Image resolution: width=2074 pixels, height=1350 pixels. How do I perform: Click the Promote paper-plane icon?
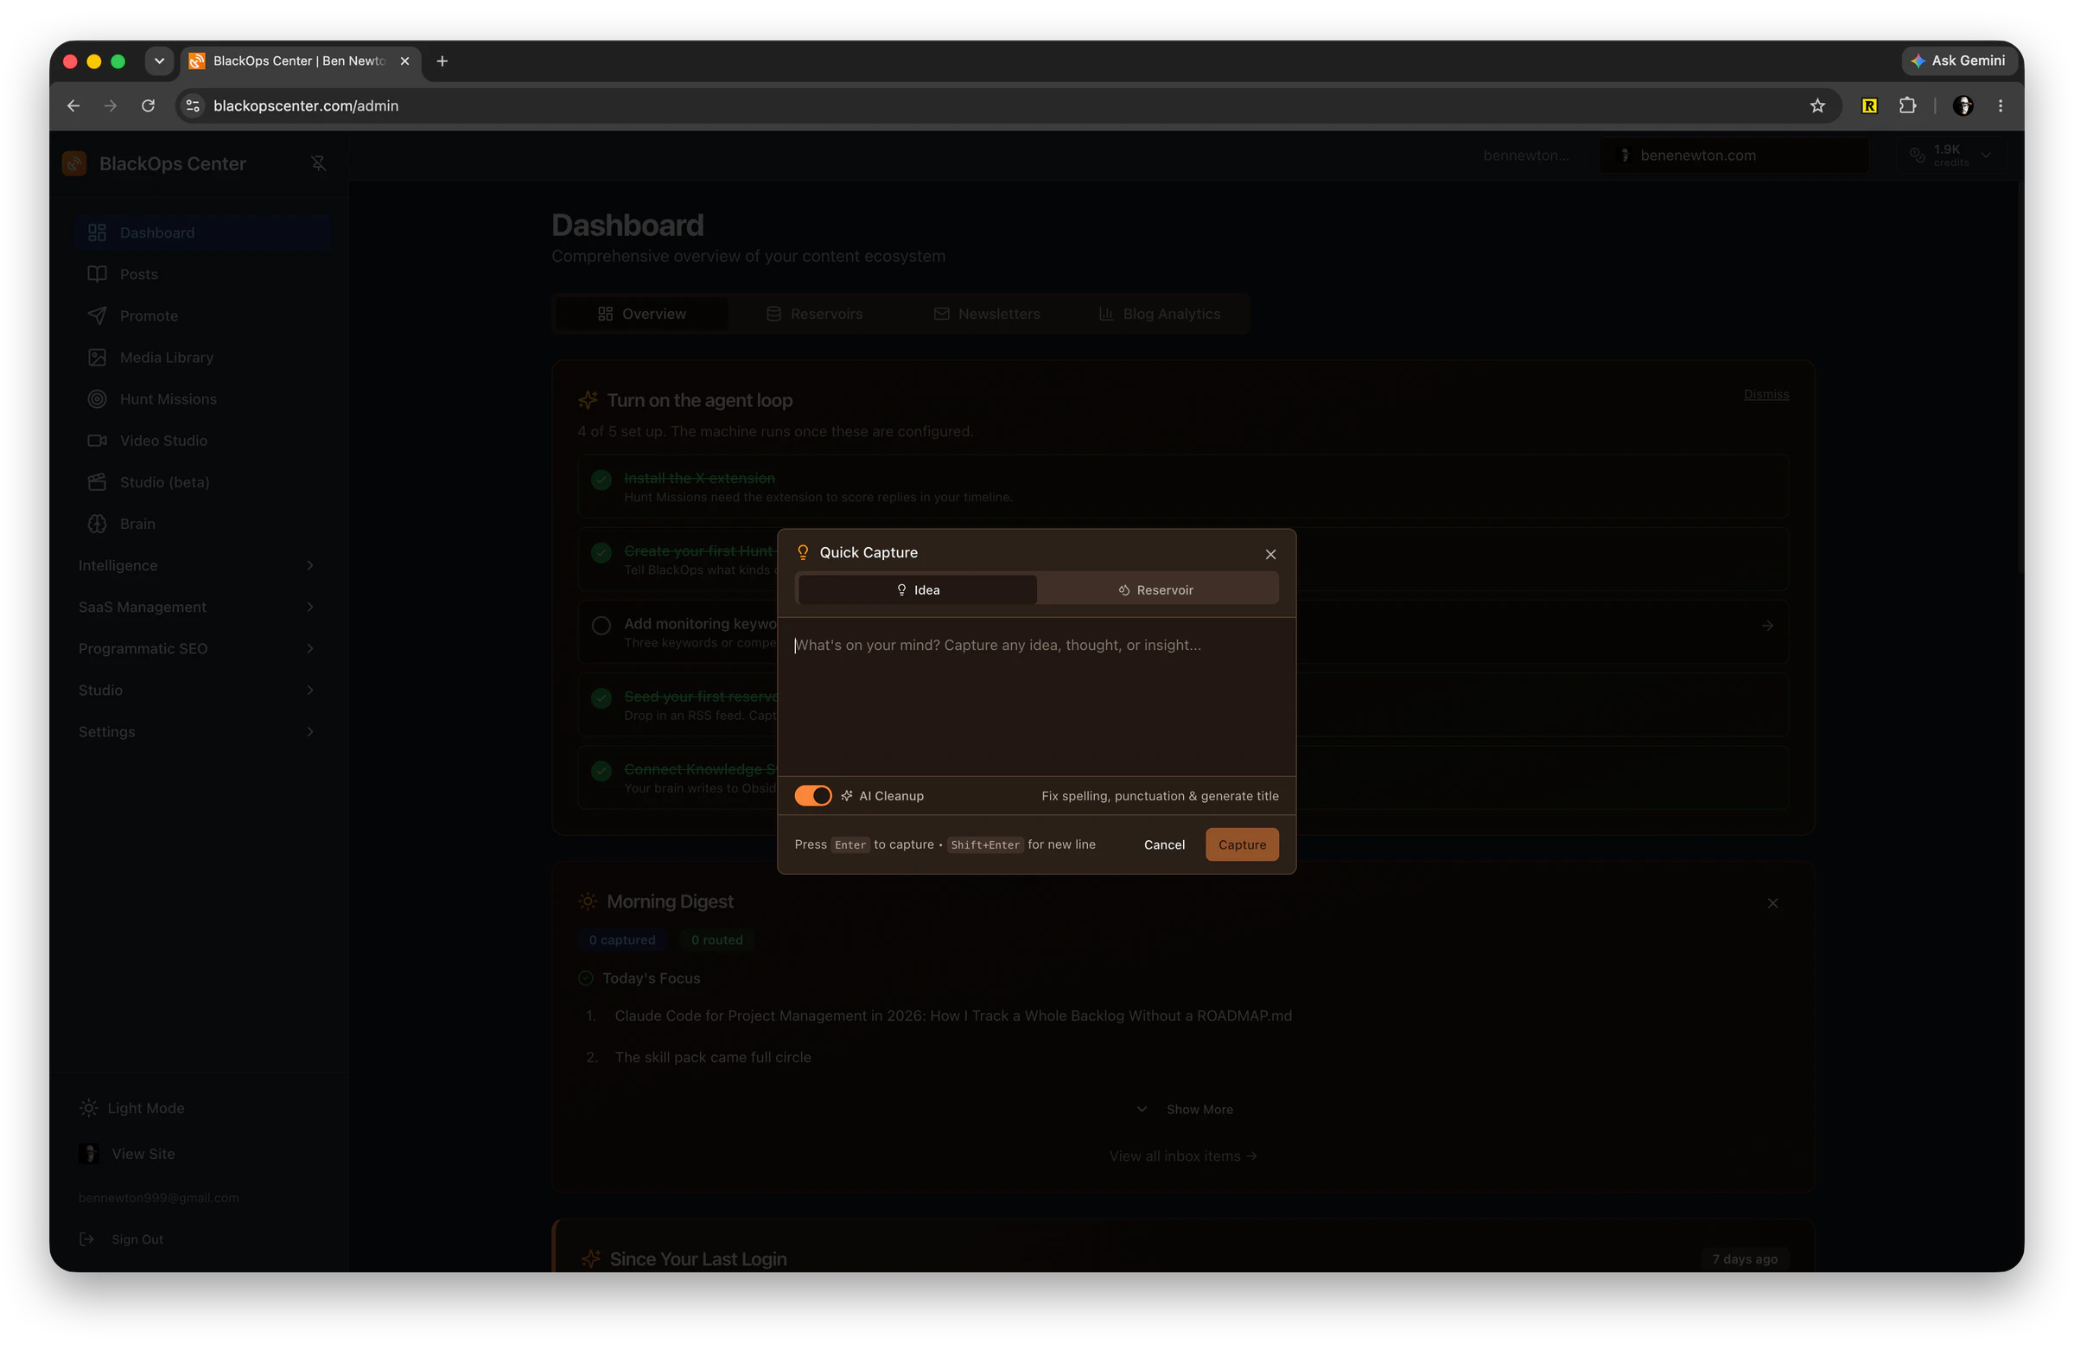[x=98, y=315]
